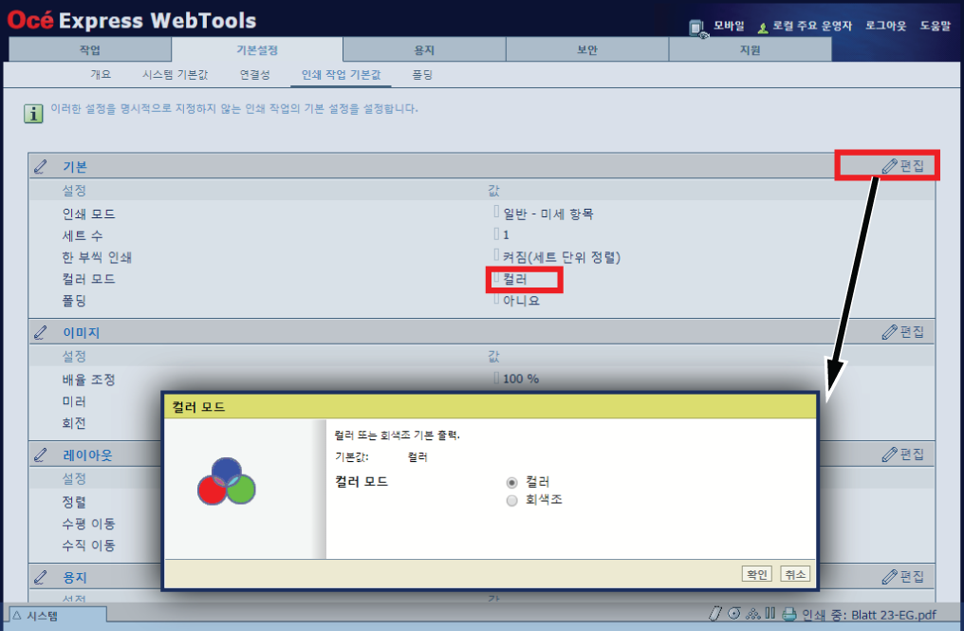
Task: Click the 로그아웃 link
Action: point(886,26)
